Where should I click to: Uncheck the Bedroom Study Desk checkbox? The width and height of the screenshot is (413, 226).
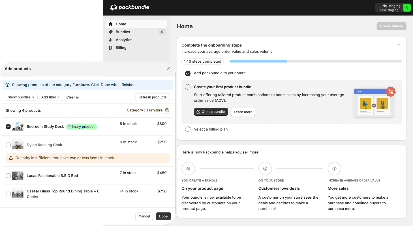(8, 127)
